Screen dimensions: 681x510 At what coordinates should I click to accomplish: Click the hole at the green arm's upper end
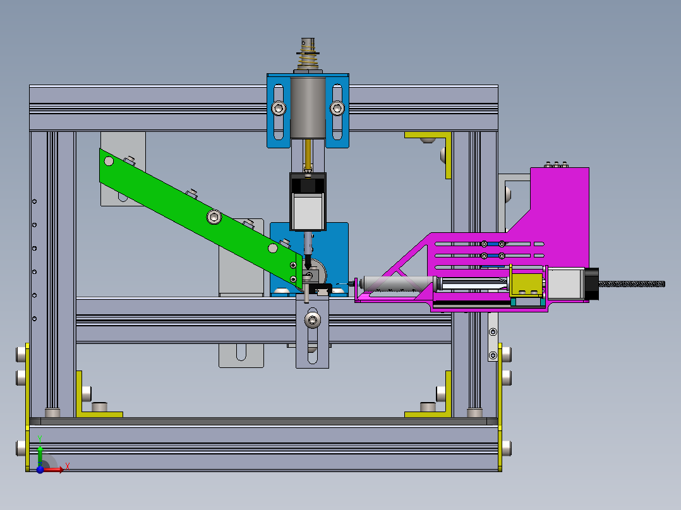point(109,162)
